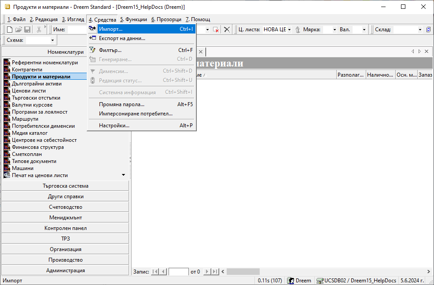Choose Настройки from the Средства menu

pyautogui.click(x=114, y=126)
